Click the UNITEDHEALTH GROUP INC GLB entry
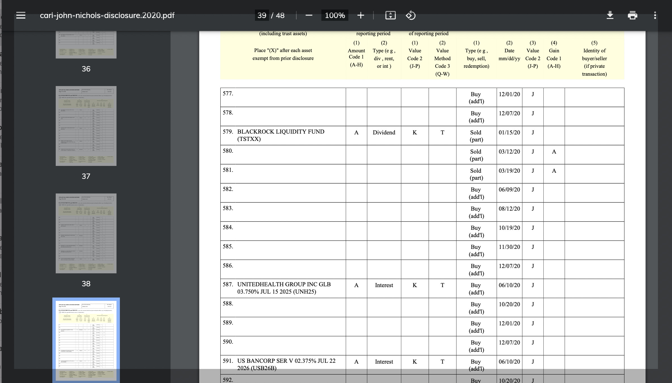 click(284, 288)
